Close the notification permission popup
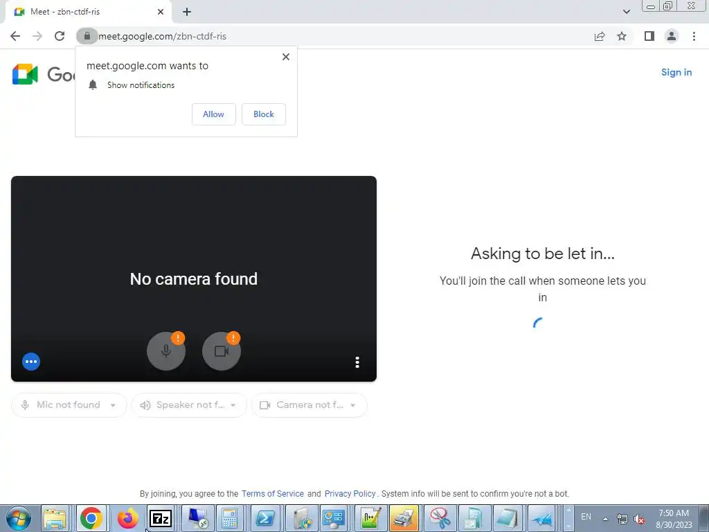709x532 pixels. click(x=286, y=57)
